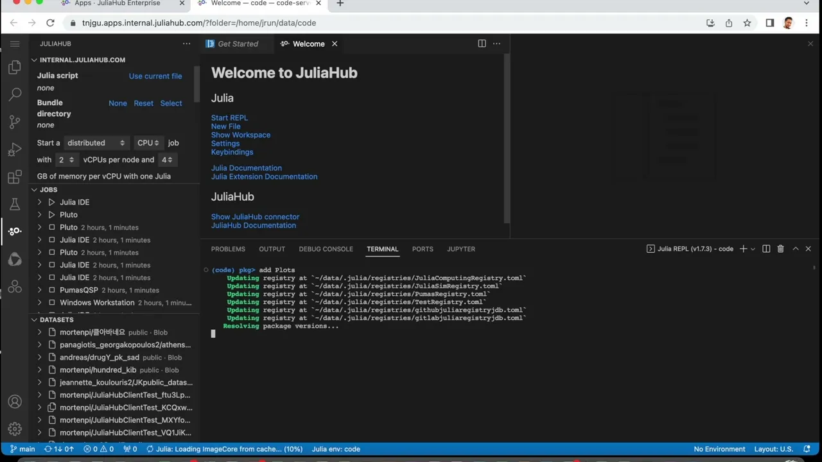Open Julia Extension Documentation link
This screenshot has height=462, width=822.
pyautogui.click(x=264, y=176)
